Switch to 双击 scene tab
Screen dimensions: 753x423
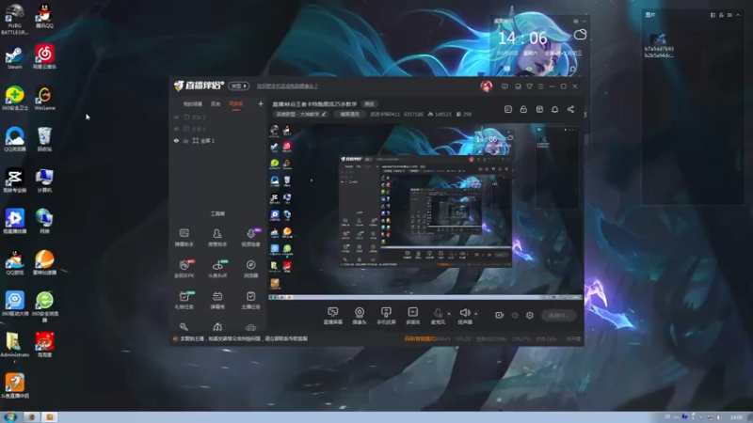tap(216, 103)
